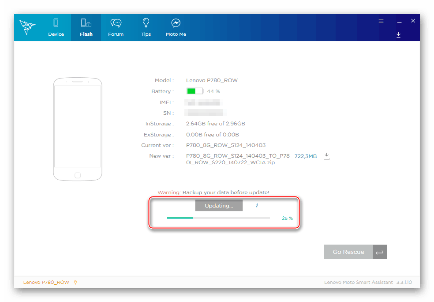Click the Lenovo P780_ROW status bar label
The image size is (434, 302).
46,282
